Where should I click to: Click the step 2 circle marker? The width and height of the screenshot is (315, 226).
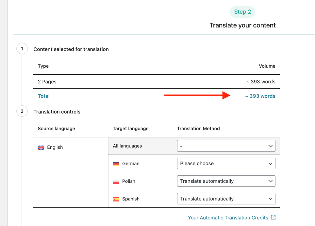22,111
